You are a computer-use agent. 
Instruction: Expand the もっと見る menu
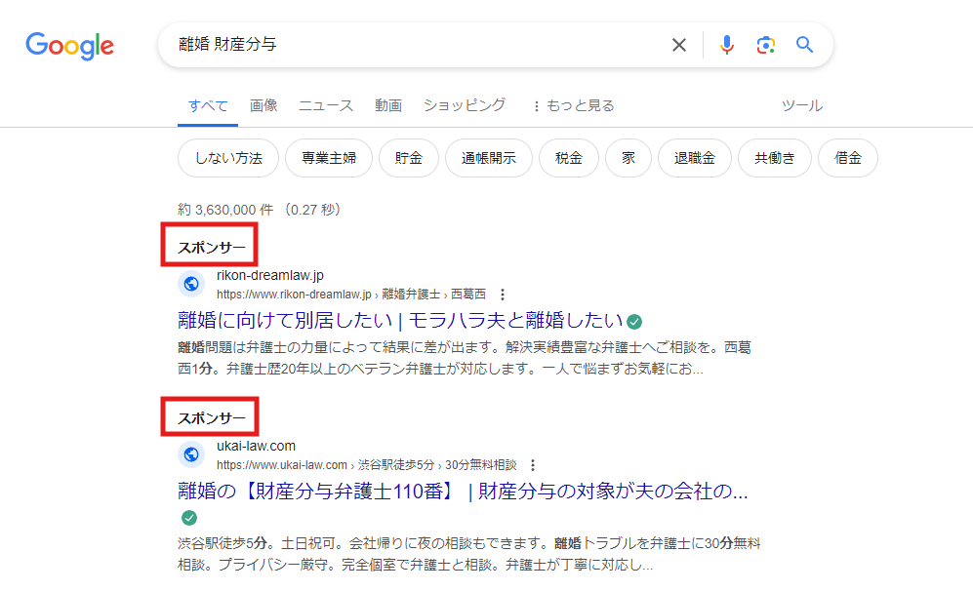[x=574, y=106]
